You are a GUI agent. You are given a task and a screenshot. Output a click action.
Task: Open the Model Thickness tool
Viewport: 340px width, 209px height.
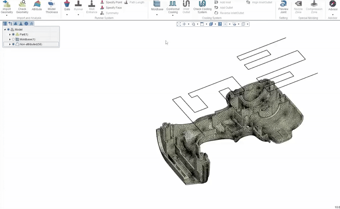[51, 4]
